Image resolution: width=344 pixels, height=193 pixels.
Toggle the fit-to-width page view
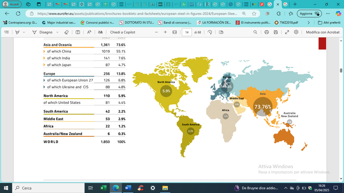point(175,32)
